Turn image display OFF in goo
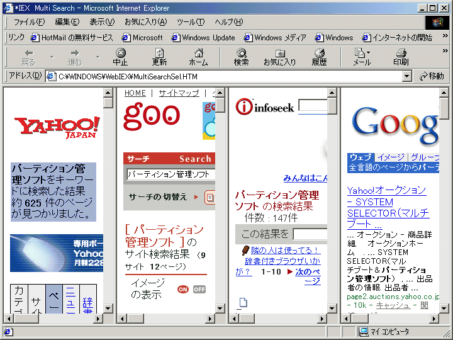 [x=199, y=290]
